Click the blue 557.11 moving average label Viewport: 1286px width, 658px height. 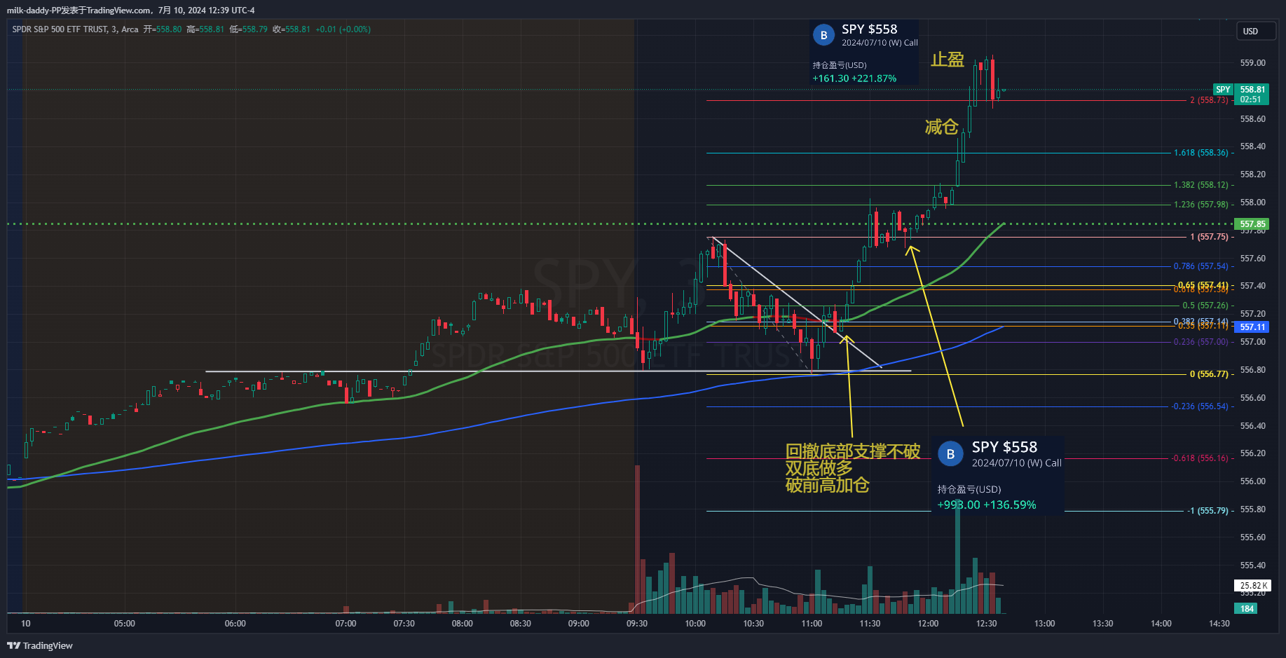click(1252, 327)
